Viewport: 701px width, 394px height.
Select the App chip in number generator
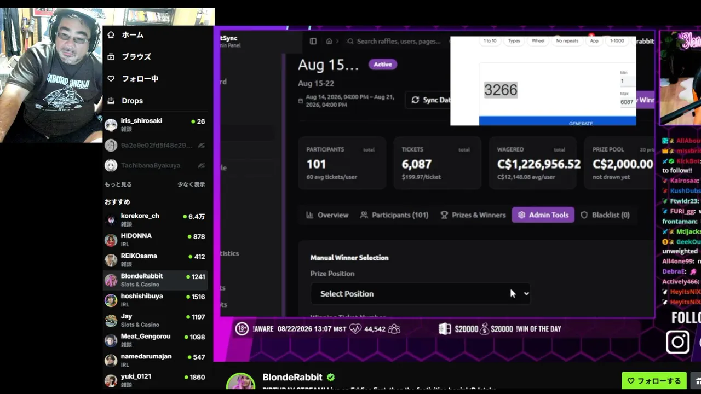(594, 41)
